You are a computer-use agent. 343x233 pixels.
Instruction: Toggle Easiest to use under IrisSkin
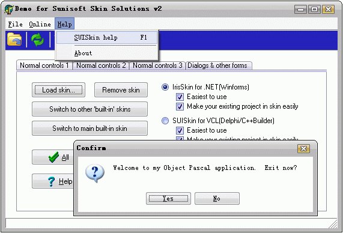coord(180,97)
